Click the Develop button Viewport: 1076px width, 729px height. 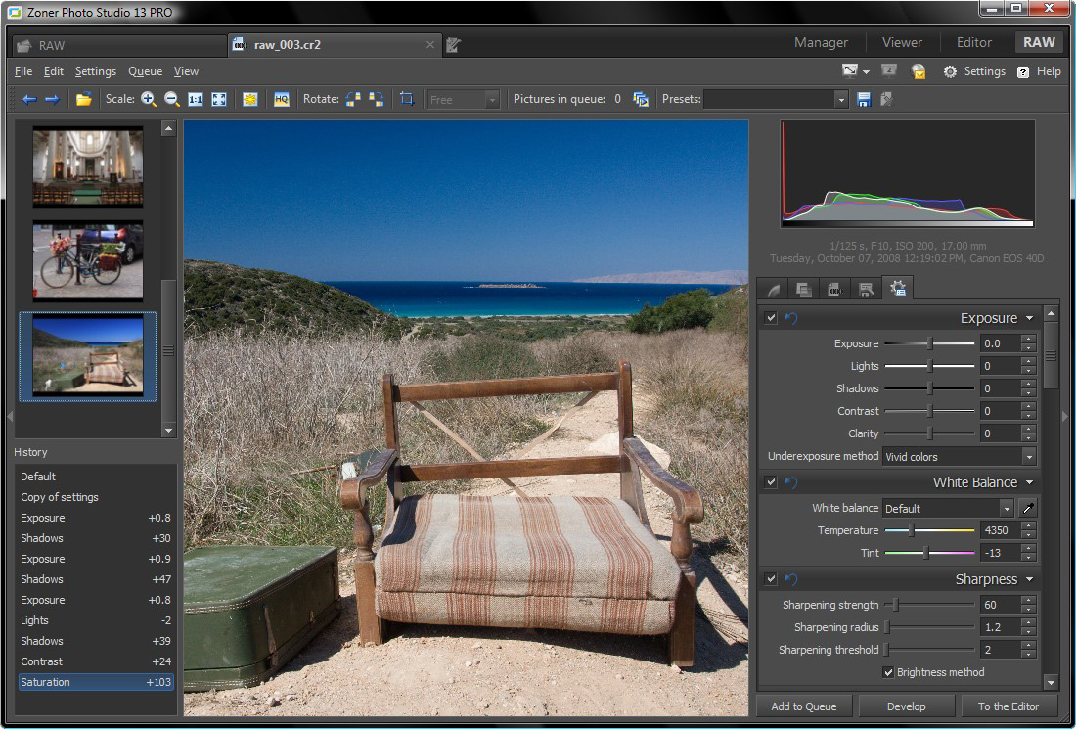click(x=905, y=706)
